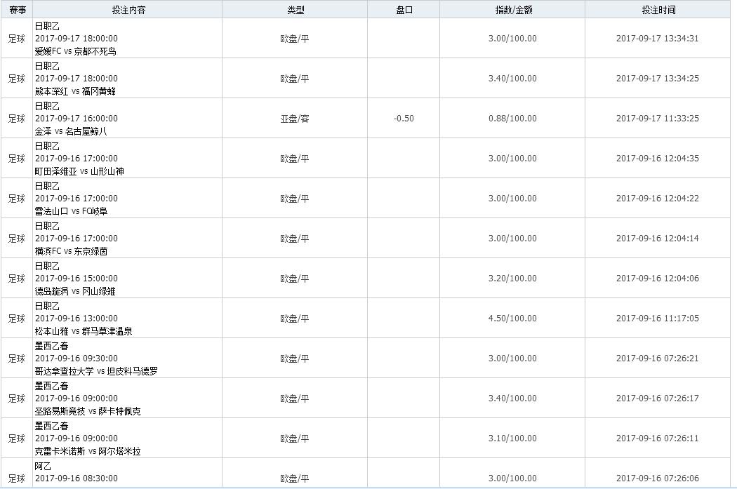The height and width of the screenshot is (489, 737).
Task: Click the 亚盘/客 bet type cell
Action: pos(295,119)
